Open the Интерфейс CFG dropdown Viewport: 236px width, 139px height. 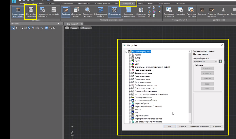point(54,12)
